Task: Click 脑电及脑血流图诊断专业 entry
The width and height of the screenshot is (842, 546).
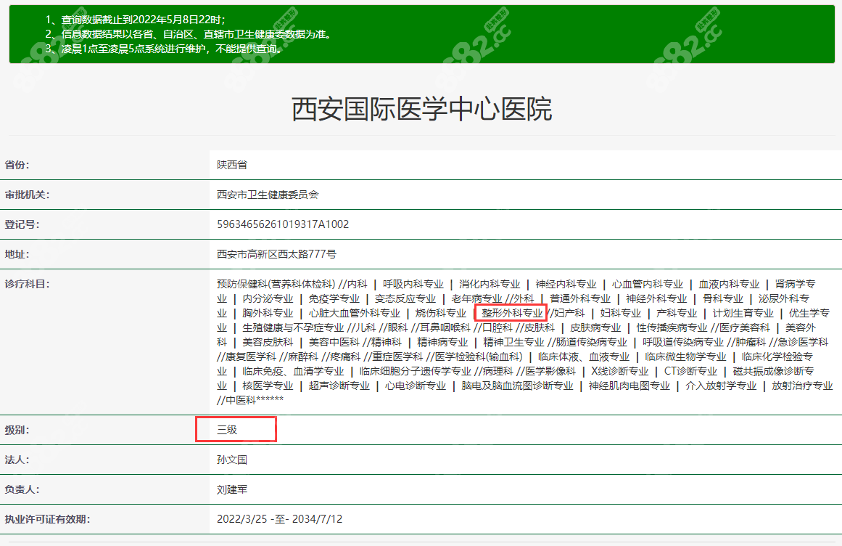Action: pyautogui.click(x=517, y=386)
